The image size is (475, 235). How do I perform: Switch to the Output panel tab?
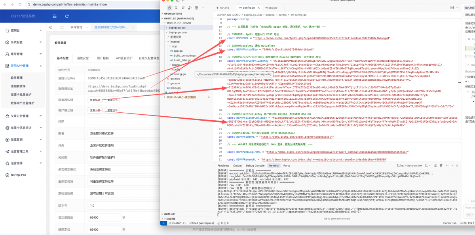click(237, 165)
